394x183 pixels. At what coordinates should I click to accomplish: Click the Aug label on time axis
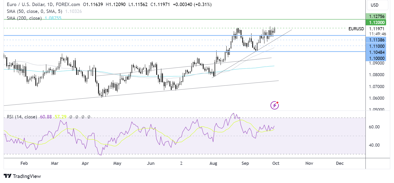(213, 163)
